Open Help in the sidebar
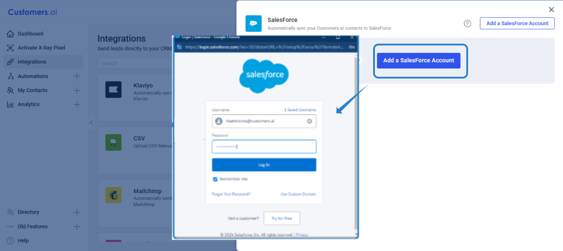The width and height of the screenshot is (563, 251). tap(23, 241)
